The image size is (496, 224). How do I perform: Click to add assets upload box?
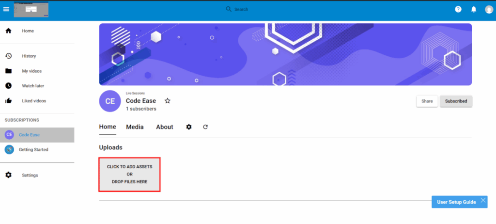tap(129, 174)
